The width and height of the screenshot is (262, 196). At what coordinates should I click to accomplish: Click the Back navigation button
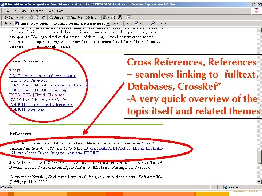[9, 17]
